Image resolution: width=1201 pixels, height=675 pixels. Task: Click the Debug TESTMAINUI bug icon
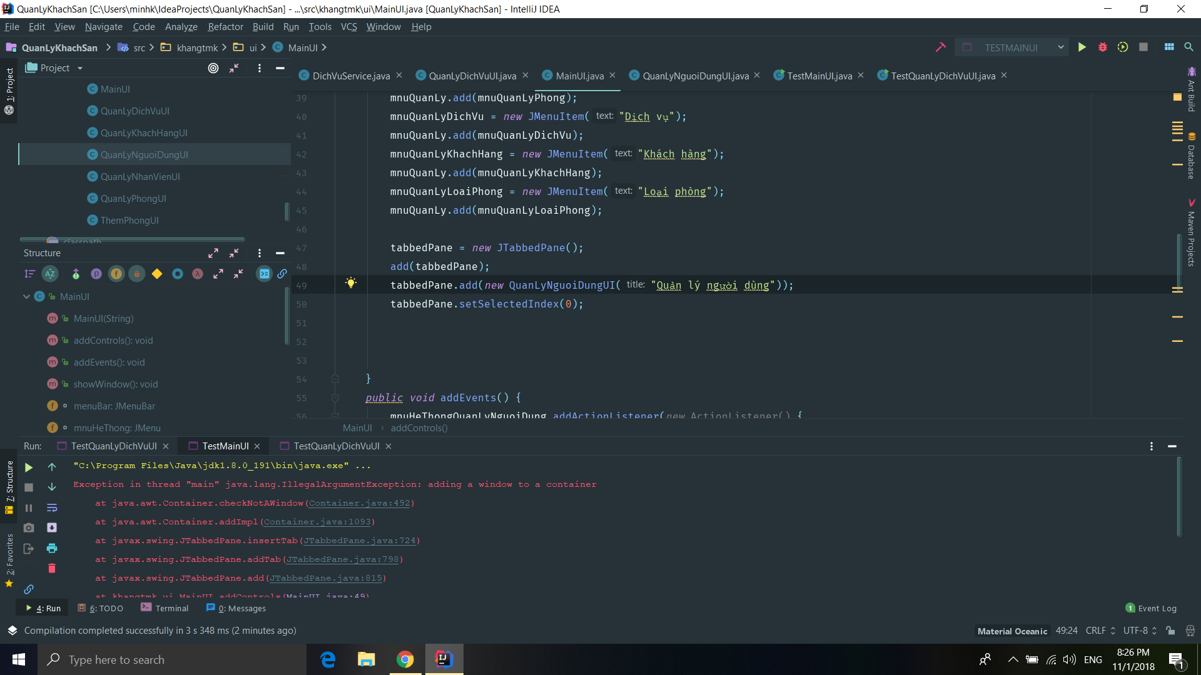1102,47
